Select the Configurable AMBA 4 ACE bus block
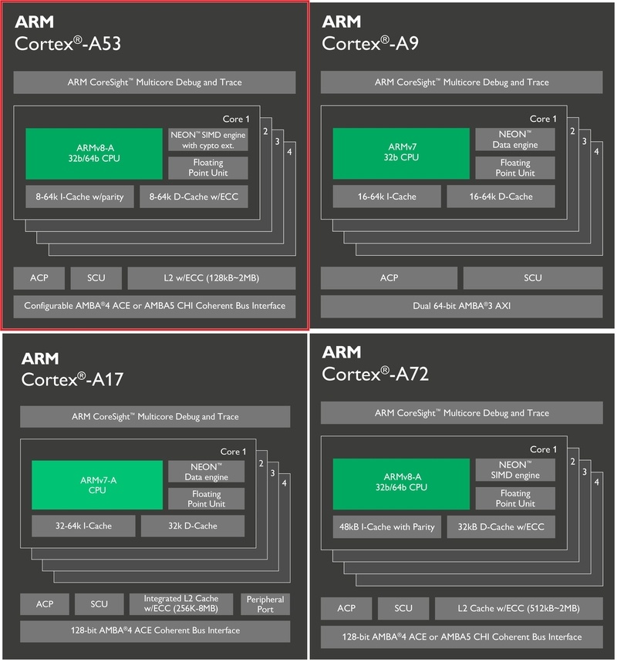 154,305
